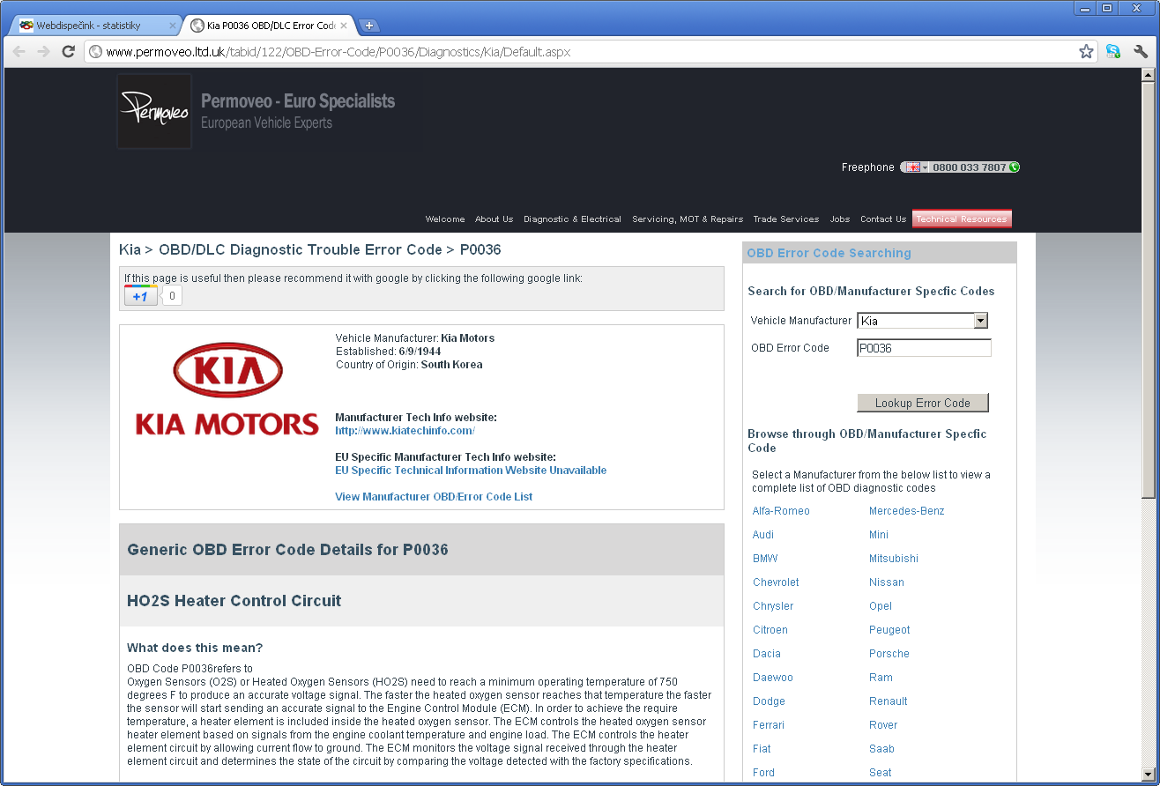
Task: Open the Welcome menu item
Action: tap(444, 219)
